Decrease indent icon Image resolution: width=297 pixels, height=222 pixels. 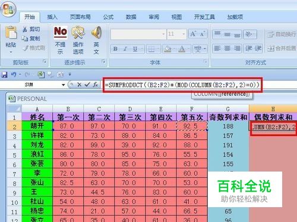tap(248, 49)
